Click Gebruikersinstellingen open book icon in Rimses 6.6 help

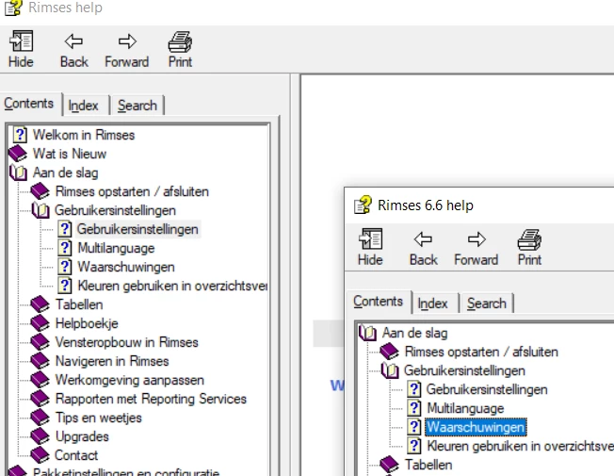[390, 370]
